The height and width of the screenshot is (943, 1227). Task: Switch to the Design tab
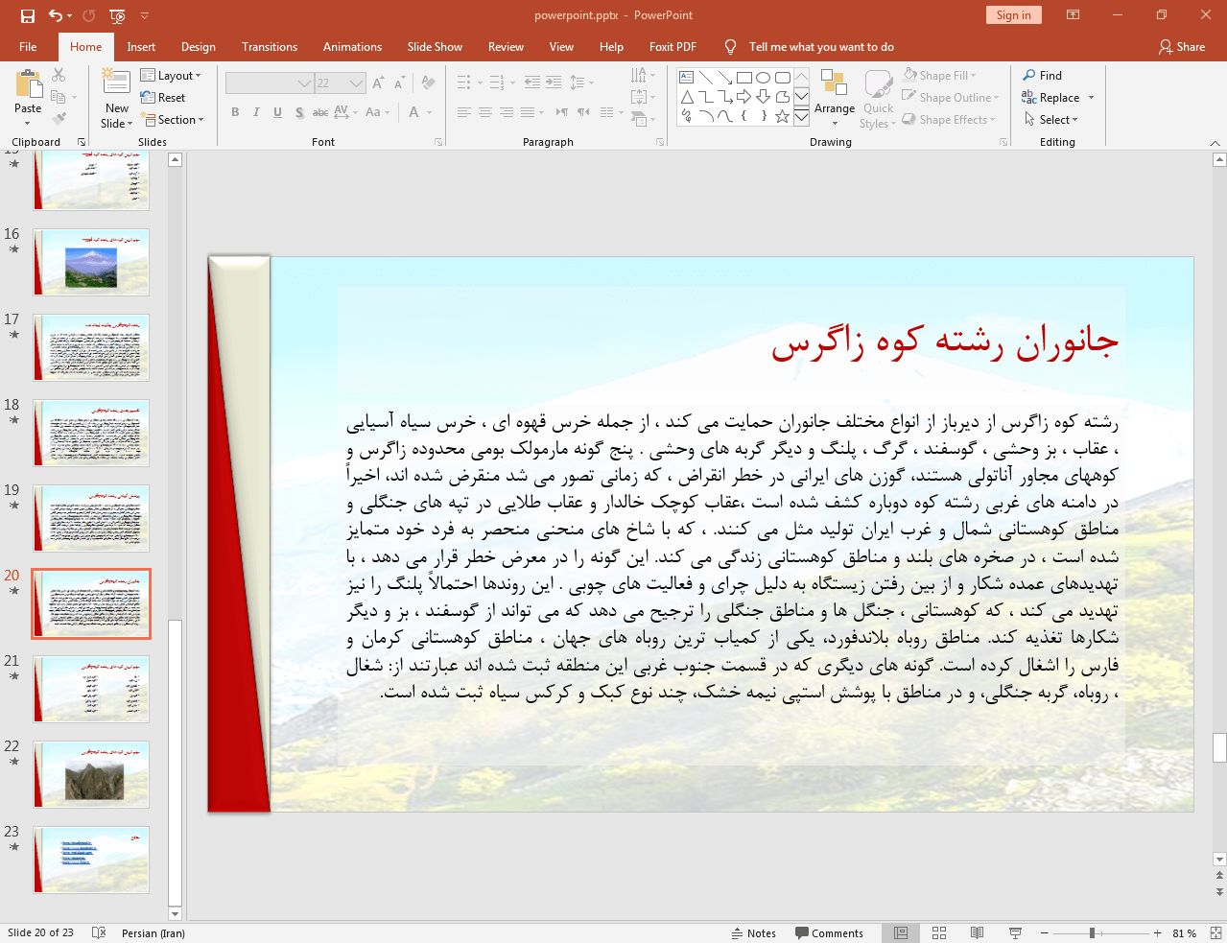198,46
